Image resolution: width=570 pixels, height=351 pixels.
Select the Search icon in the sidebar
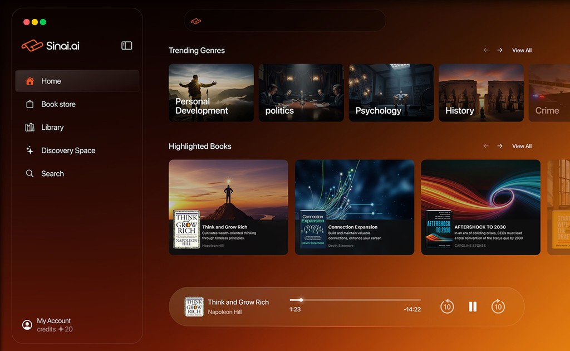[x=31, y=173]
